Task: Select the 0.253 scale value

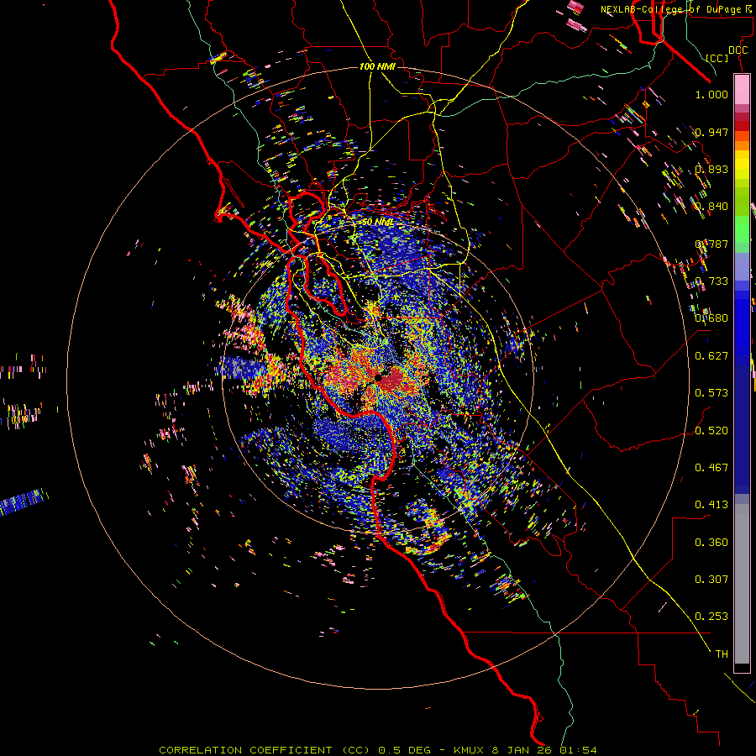Action: [x=711, y=617]
